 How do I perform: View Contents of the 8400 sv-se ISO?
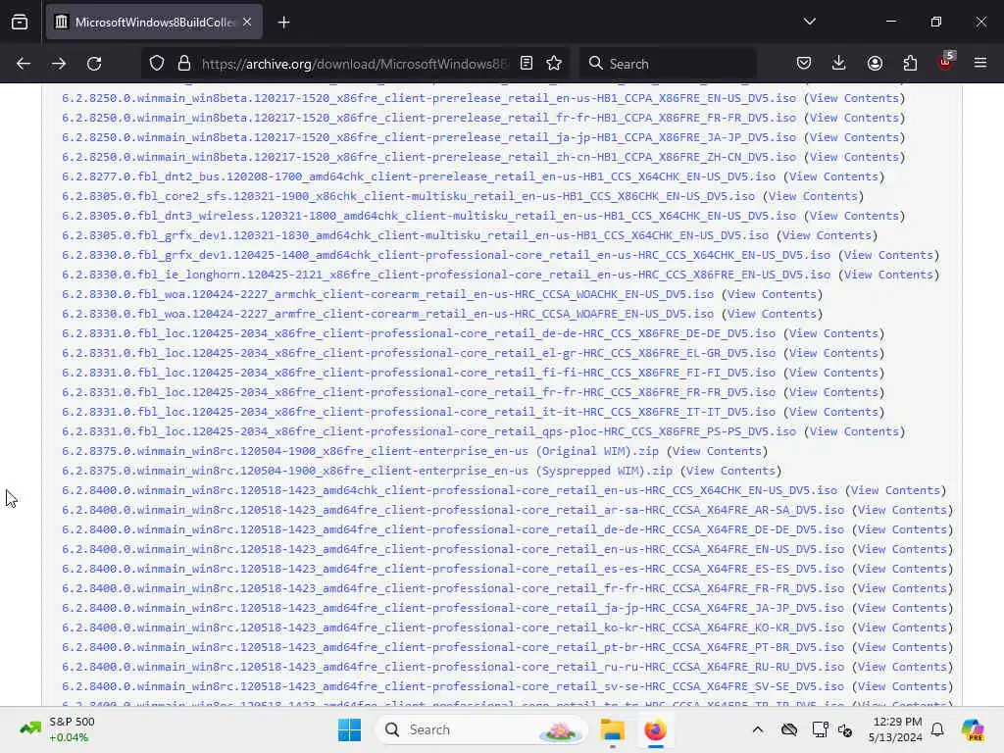[x=902, y=686]
